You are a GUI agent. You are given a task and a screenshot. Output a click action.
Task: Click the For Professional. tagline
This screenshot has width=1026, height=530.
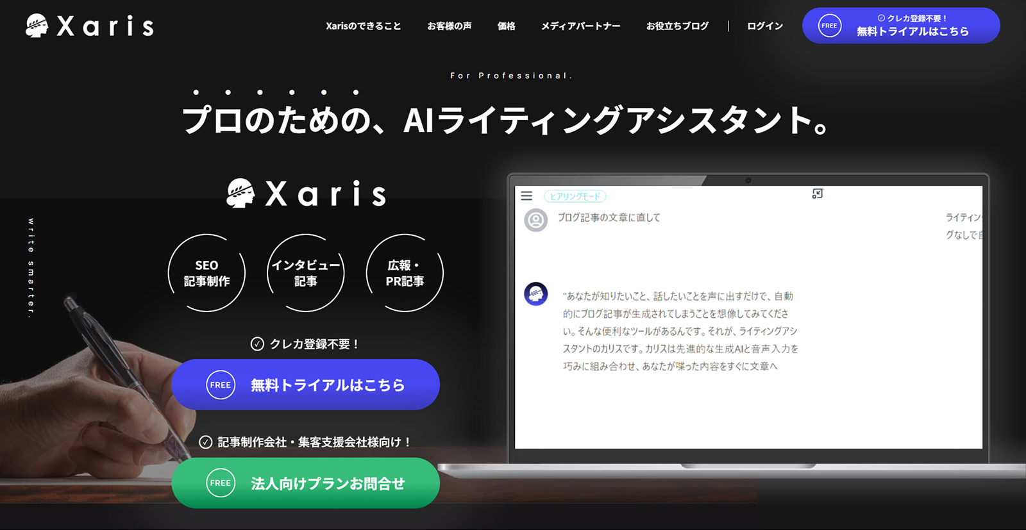[511, 76]
